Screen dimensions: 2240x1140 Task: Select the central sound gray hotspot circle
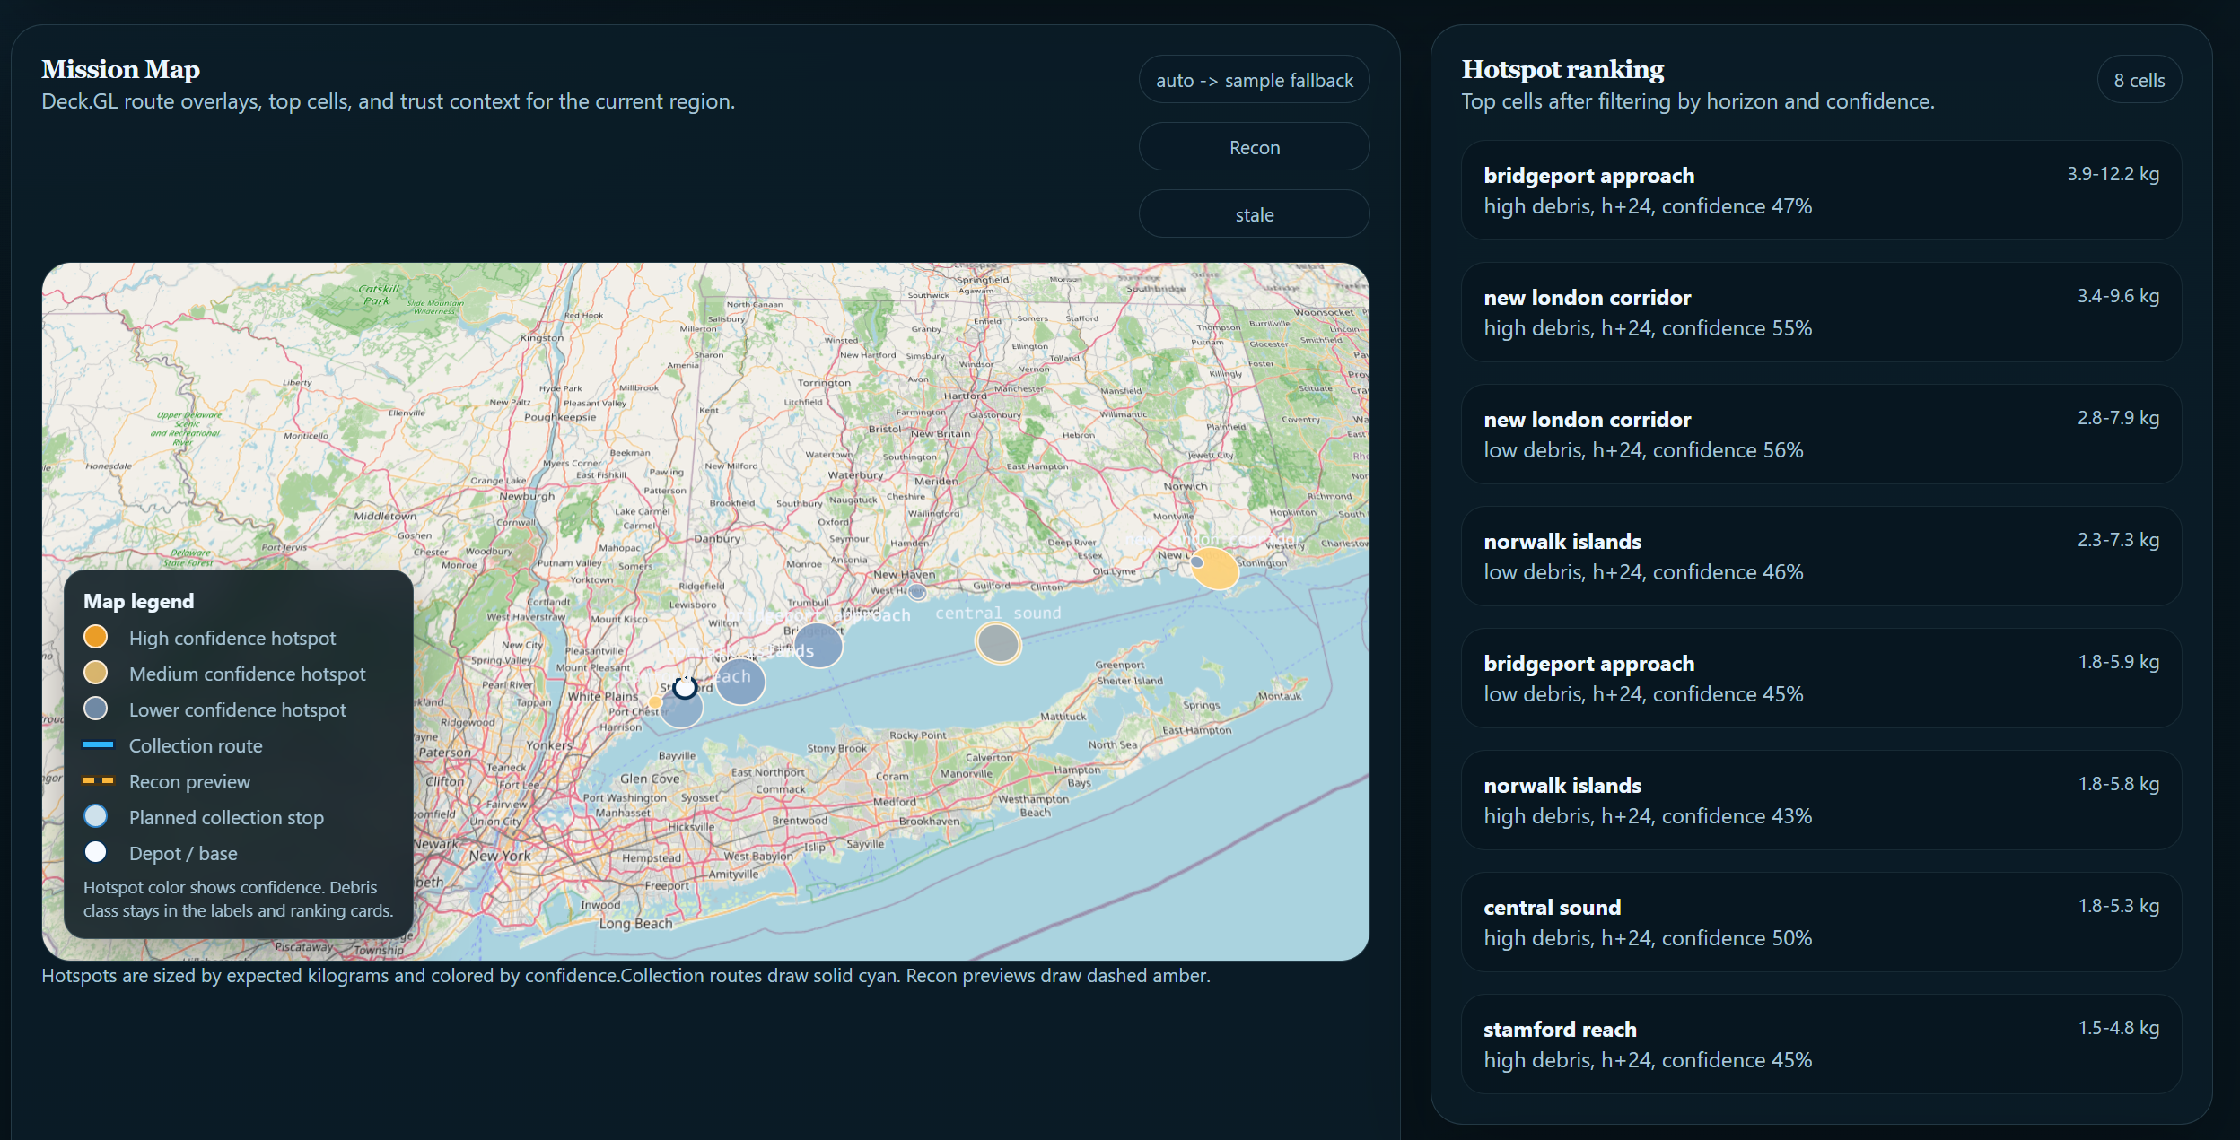pos(998,643)
